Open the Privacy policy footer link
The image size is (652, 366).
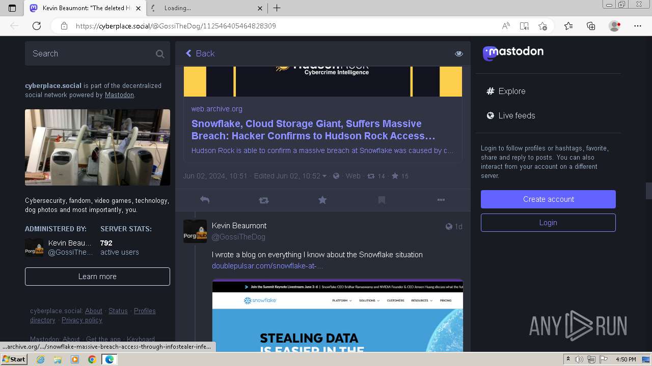(x=82, y=320)
